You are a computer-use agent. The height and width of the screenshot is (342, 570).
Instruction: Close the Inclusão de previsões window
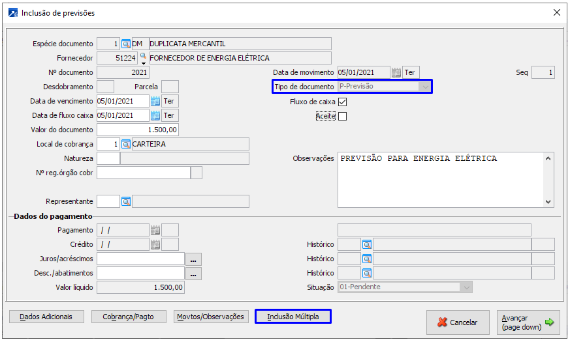pyautogui.click(x=556, y=12)
